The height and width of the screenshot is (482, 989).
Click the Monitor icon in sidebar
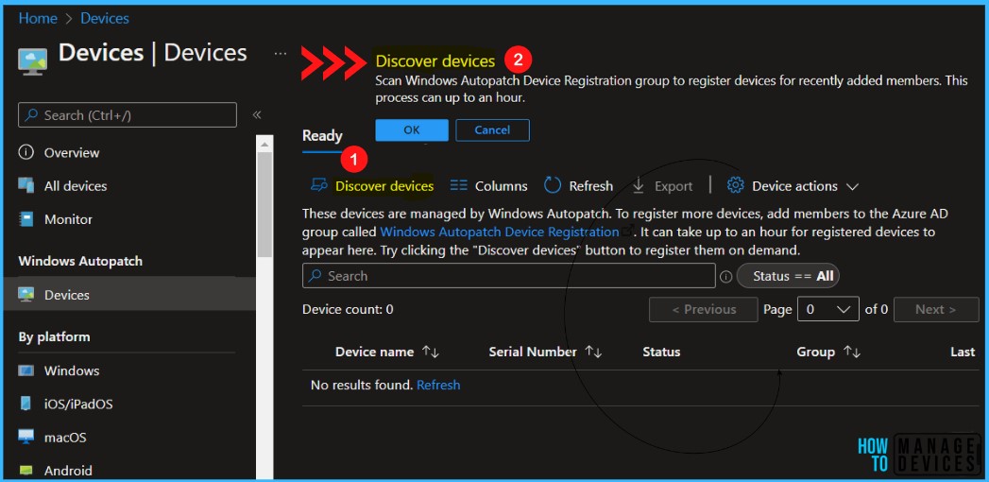pyautogui.click(x=26, y=219)
